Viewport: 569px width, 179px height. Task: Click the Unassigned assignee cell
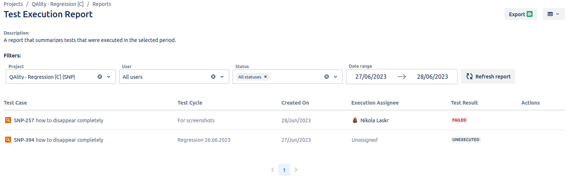pos(365,140)
